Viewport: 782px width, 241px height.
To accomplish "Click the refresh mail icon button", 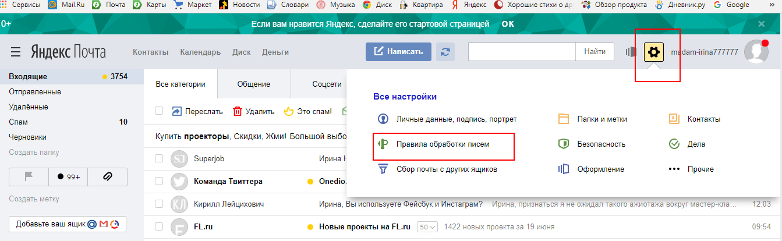I will click(445, 52).
